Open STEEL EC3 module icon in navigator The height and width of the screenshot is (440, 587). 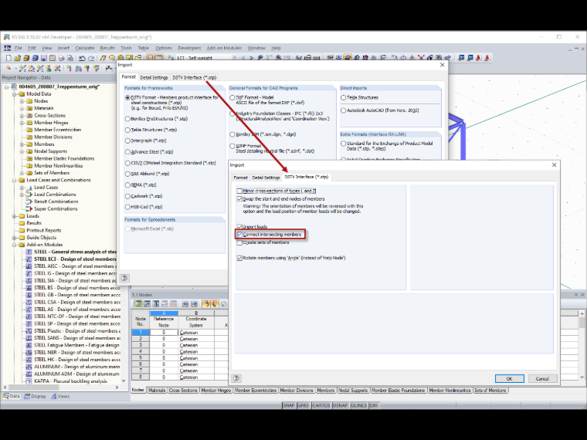(x=29, y=259)
